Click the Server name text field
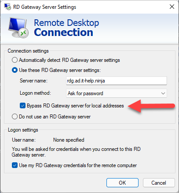The height and width of the screenshot is (193, 179). 117,81
